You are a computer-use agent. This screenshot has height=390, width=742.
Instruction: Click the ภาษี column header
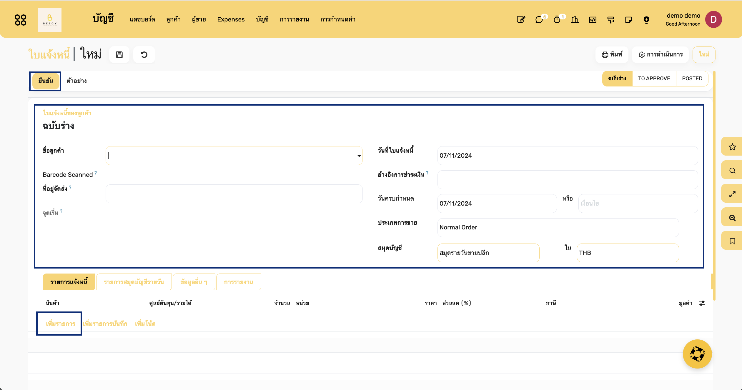[x=551, y=303]
